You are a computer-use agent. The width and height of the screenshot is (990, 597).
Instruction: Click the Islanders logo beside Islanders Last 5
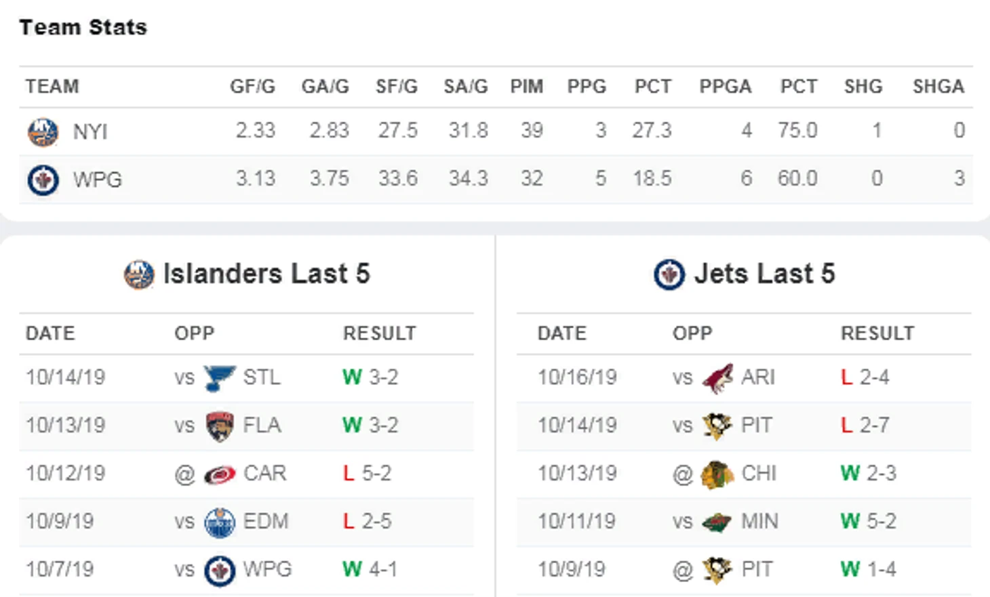click(x=139, y=275)
